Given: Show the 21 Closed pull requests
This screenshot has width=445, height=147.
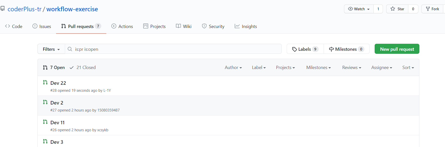Looking at the screenshot, I should (x=86, y=67).
